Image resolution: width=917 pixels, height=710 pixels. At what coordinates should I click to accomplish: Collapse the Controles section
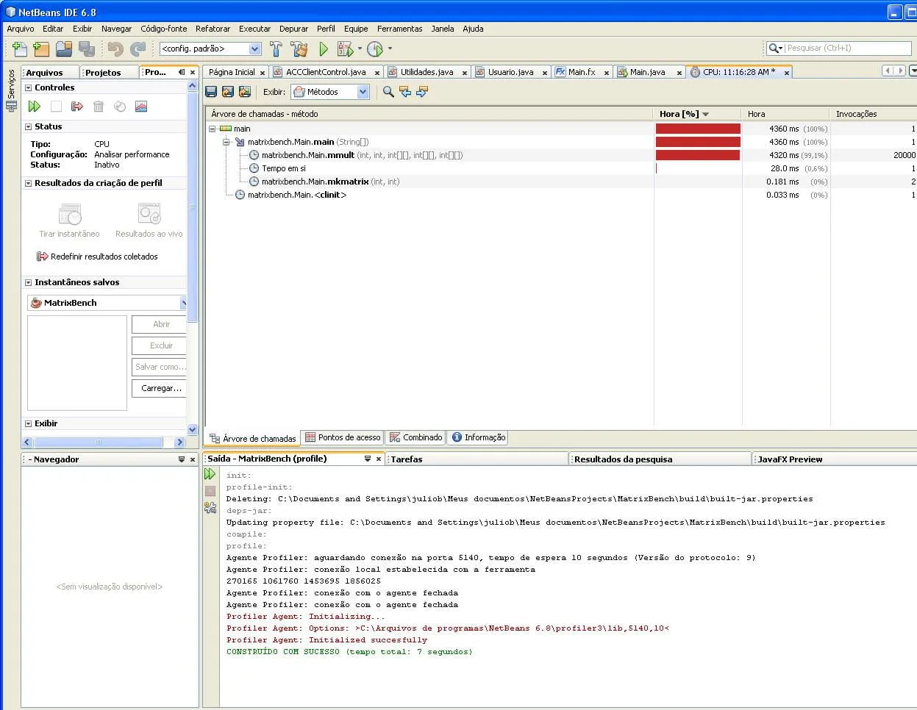[29, 87]
